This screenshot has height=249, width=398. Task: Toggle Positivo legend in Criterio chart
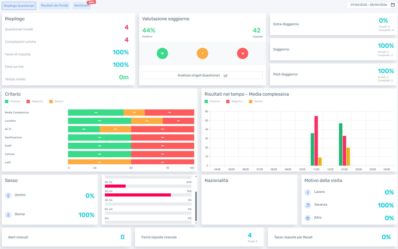tap(12, 101)
